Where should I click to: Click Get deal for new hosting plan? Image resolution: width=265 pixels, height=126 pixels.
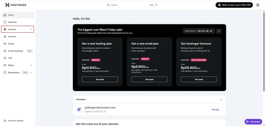tap(100, 79)
